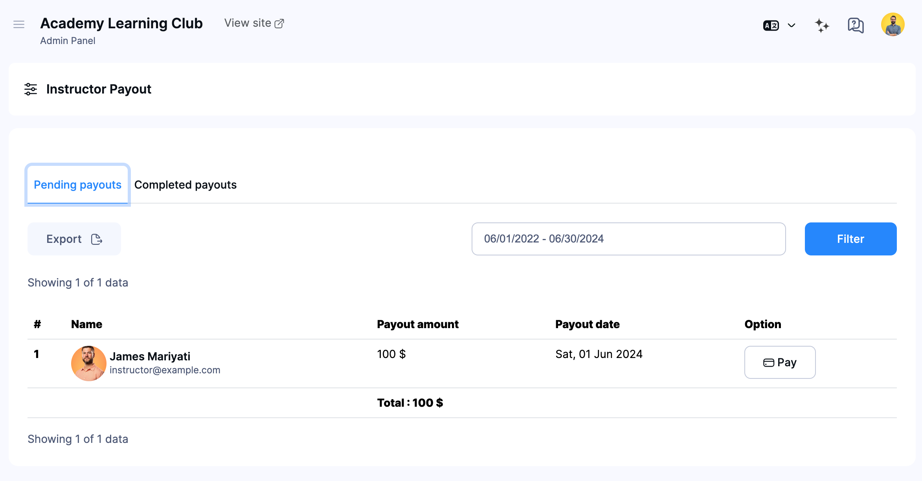
Task: Pay James Mariyati's pending payout
Action: point(780,362)
